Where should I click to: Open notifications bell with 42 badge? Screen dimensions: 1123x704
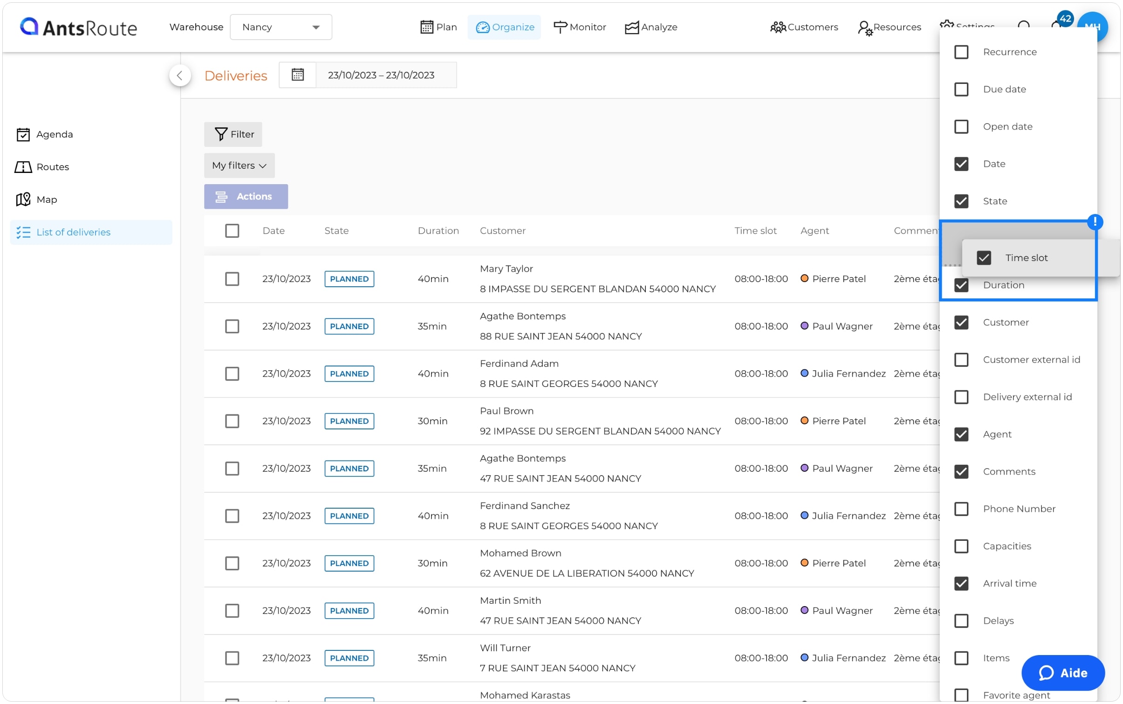coord(1058,23)
